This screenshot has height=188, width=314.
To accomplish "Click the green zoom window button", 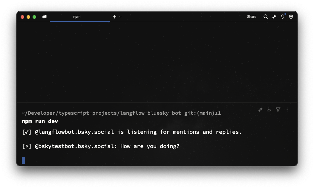I will click(x=34, y=17).
